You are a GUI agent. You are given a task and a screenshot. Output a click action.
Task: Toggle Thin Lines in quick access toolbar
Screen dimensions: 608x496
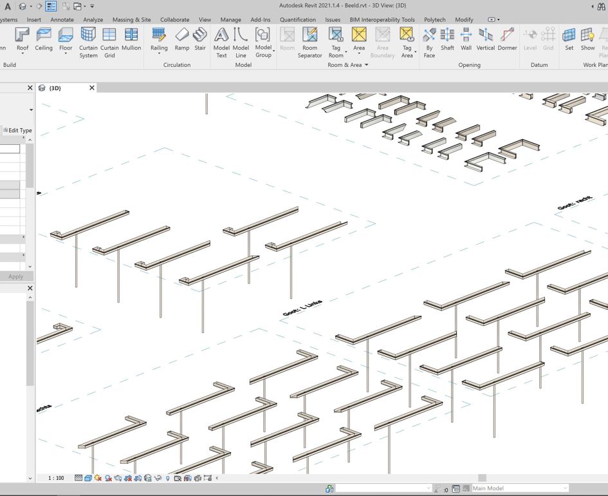click(x=51, y=6)
